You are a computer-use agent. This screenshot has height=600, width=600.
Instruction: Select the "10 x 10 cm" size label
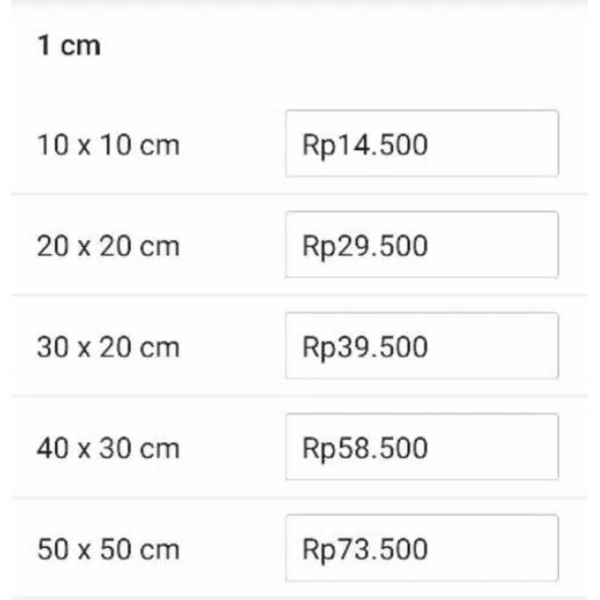[108, 145]
